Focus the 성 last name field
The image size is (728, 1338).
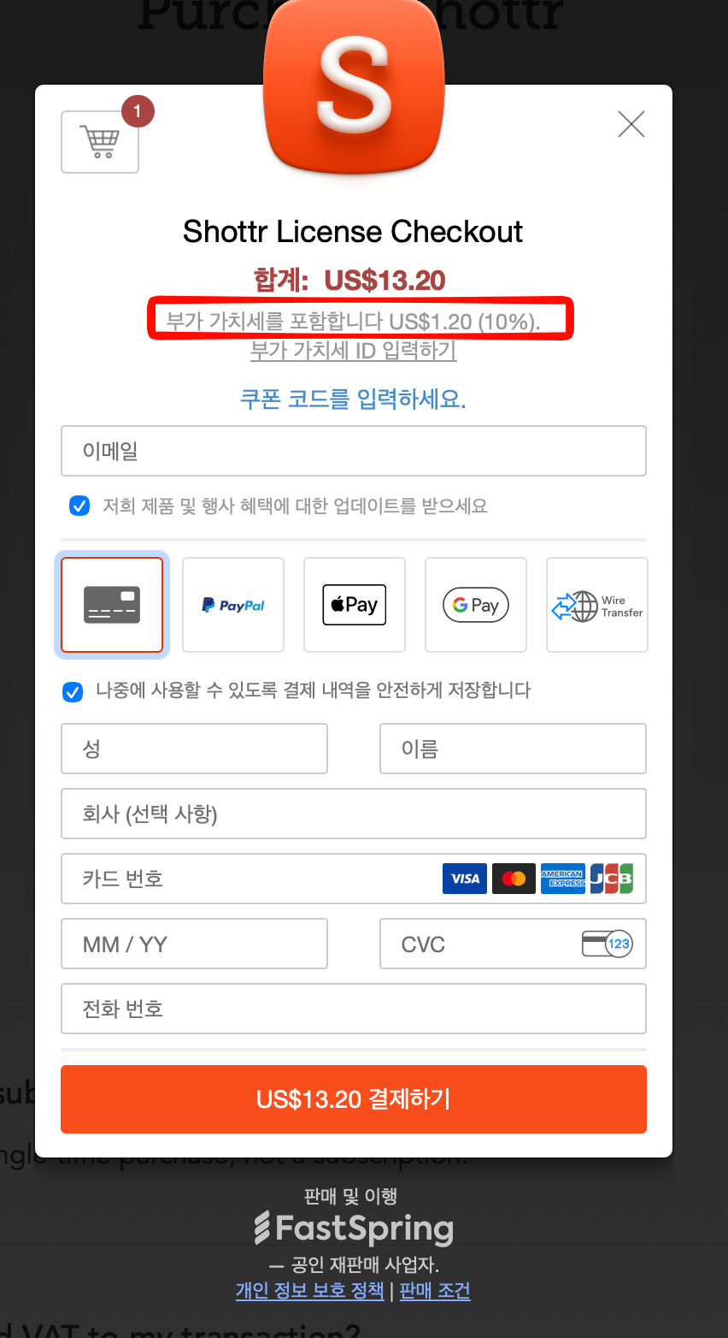tap(195, 749)
